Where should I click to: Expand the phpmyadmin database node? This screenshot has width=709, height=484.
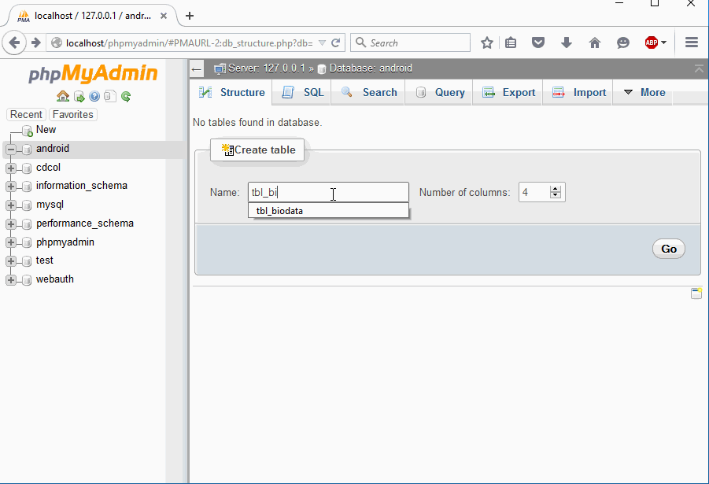pyautogui.click(x=11, y=242)
